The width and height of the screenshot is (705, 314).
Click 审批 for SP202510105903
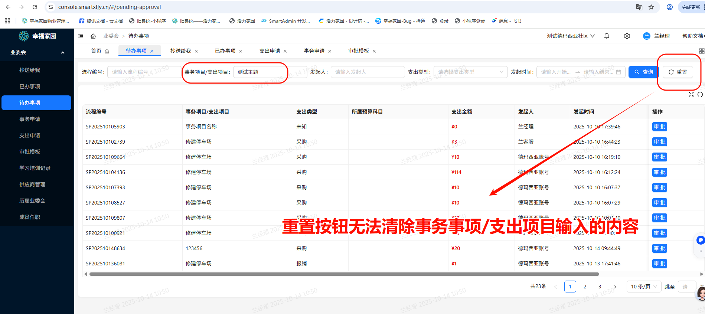pyautogui.click(x=659, y=127)
